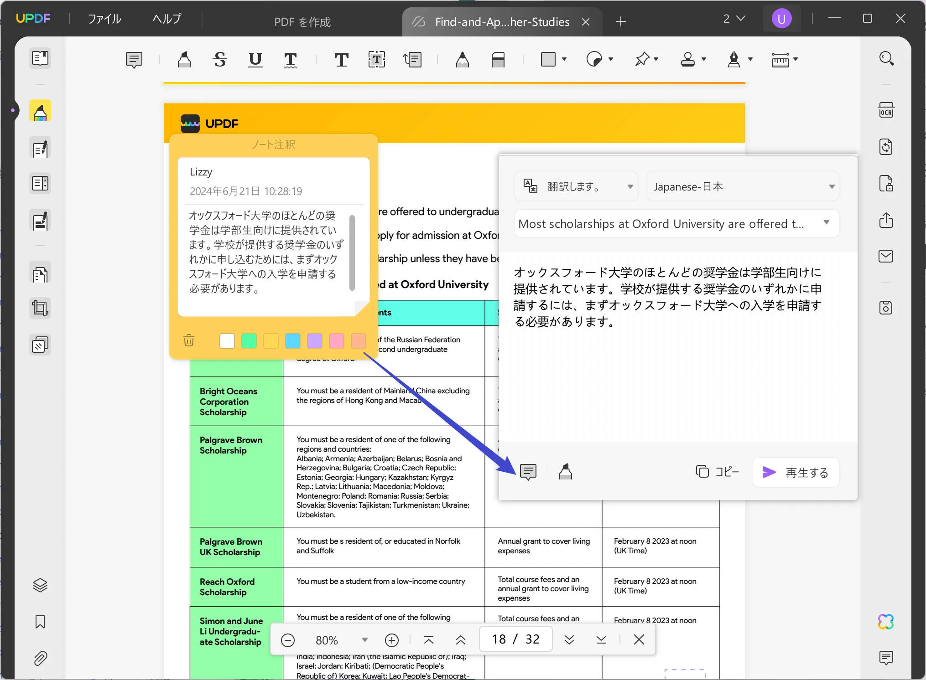
Task: Switch to the PDF を作成 tab
Action: [x=302, y=22]
